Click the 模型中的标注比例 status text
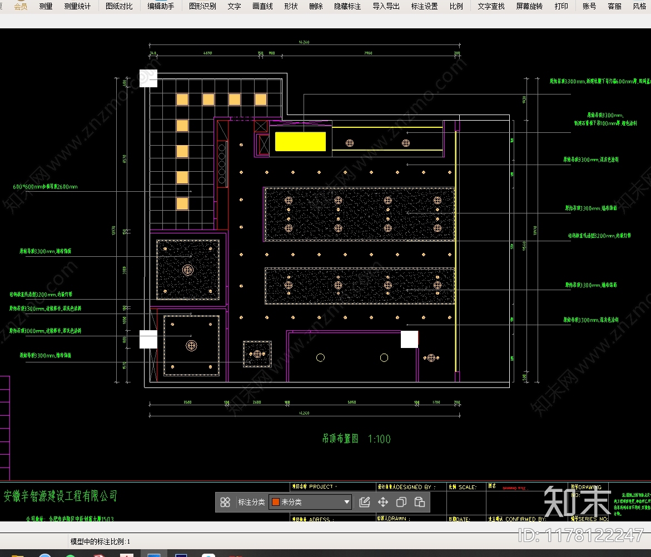The height and width of the screenshot is (557, 651). (x=100, y=541)
